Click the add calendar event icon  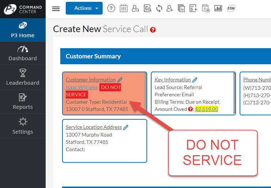click(x=206, y=8)
